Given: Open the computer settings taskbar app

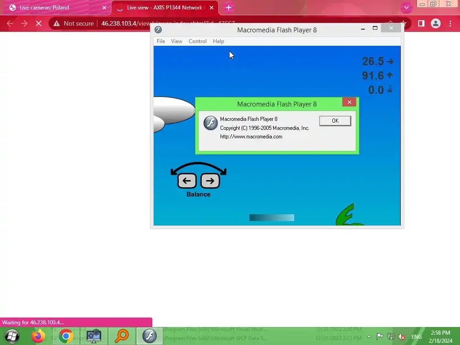Looking at the screenshot, I should click(94, 336).
